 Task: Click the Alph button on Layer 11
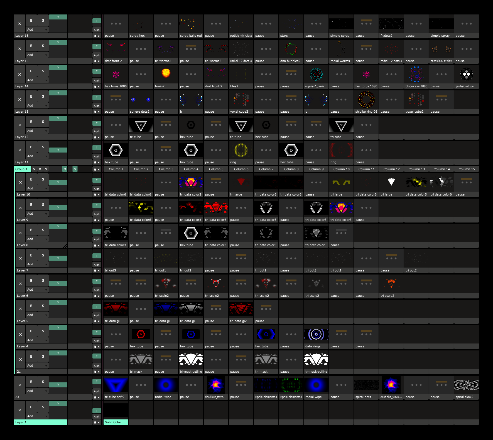point(97,156)
